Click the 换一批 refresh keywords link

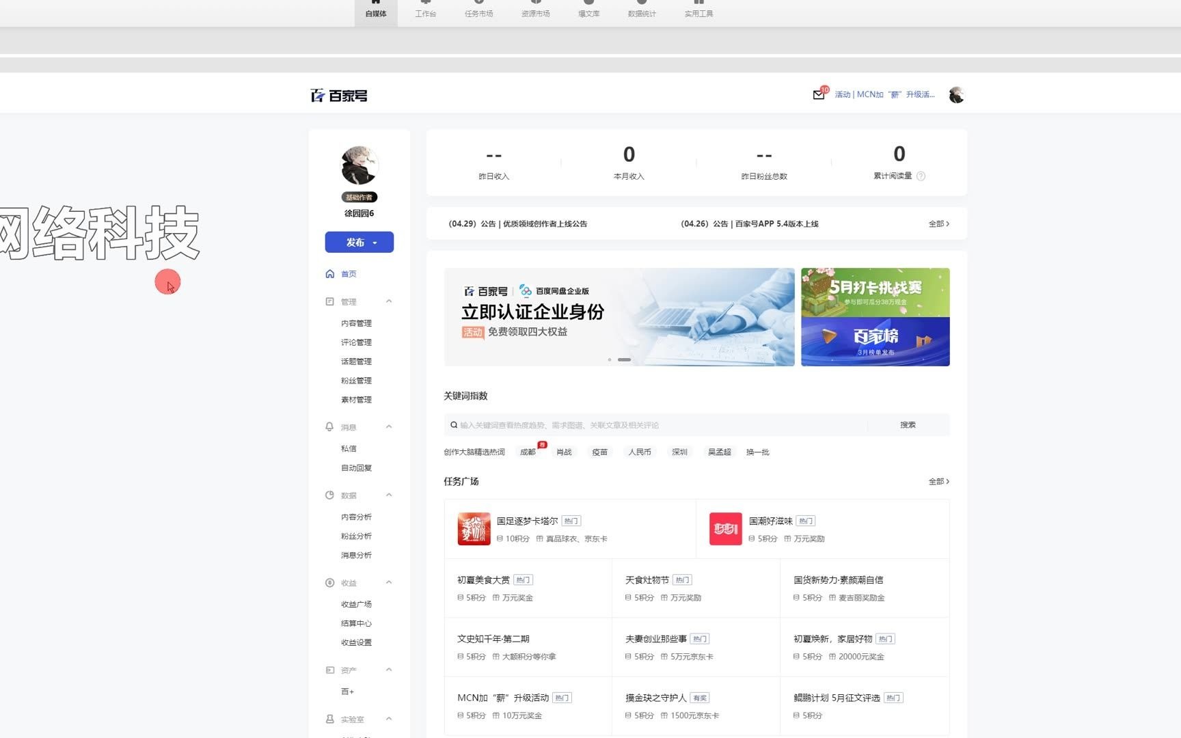pos(758,452)
